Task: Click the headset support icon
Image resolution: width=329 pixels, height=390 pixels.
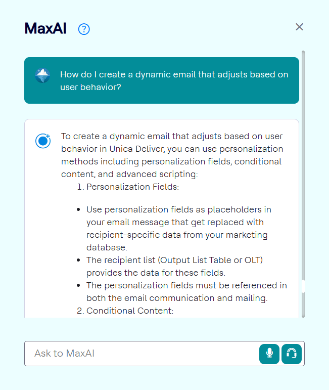Action: (292, 354)
